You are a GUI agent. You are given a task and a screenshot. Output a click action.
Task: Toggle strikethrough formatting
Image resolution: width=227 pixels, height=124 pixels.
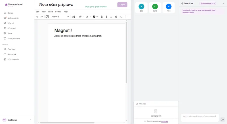(116, 17)
